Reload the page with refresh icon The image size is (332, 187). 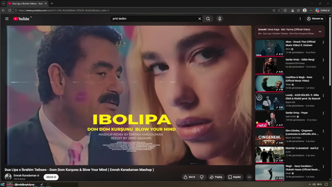[10, 10]
